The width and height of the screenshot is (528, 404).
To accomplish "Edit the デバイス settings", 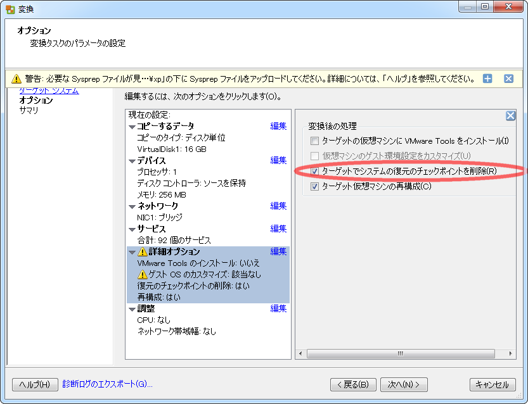I will (278, 160).
